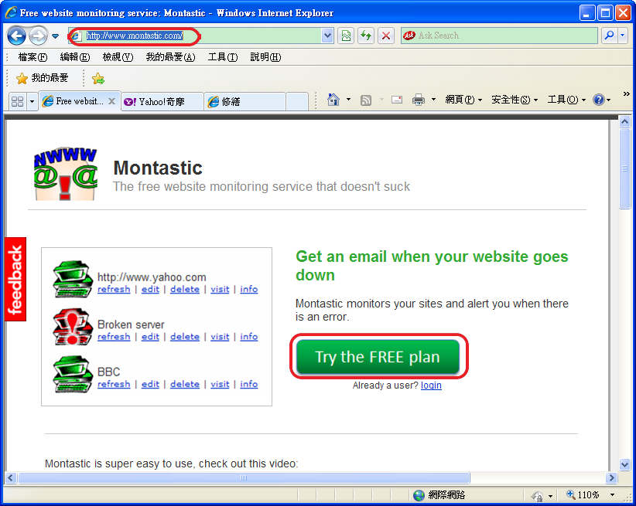Click the protected mode status icon

pyautogui.click(x=538, y=495)
